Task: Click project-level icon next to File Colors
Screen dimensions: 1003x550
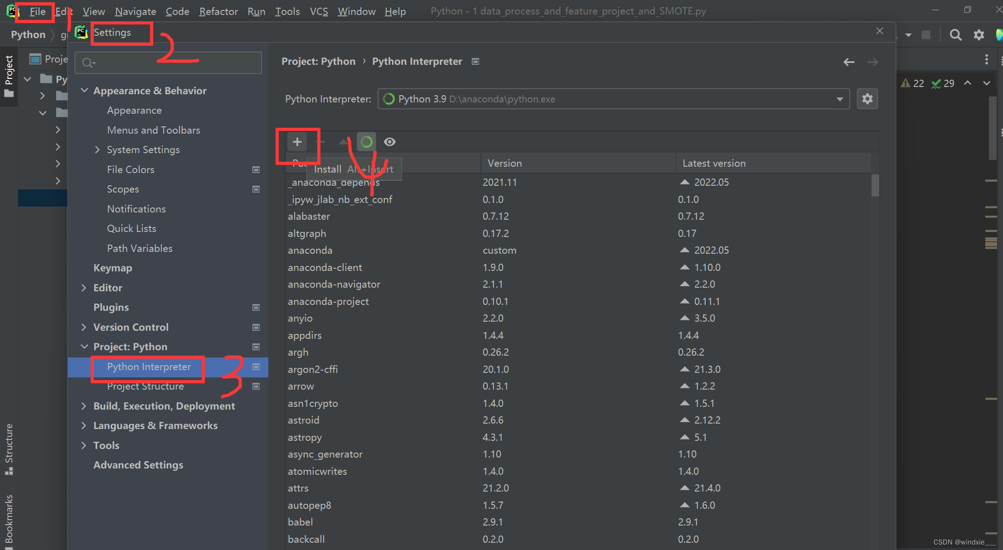Action: (256, 169)
